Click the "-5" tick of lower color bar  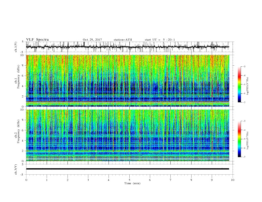tap(244, 139)
